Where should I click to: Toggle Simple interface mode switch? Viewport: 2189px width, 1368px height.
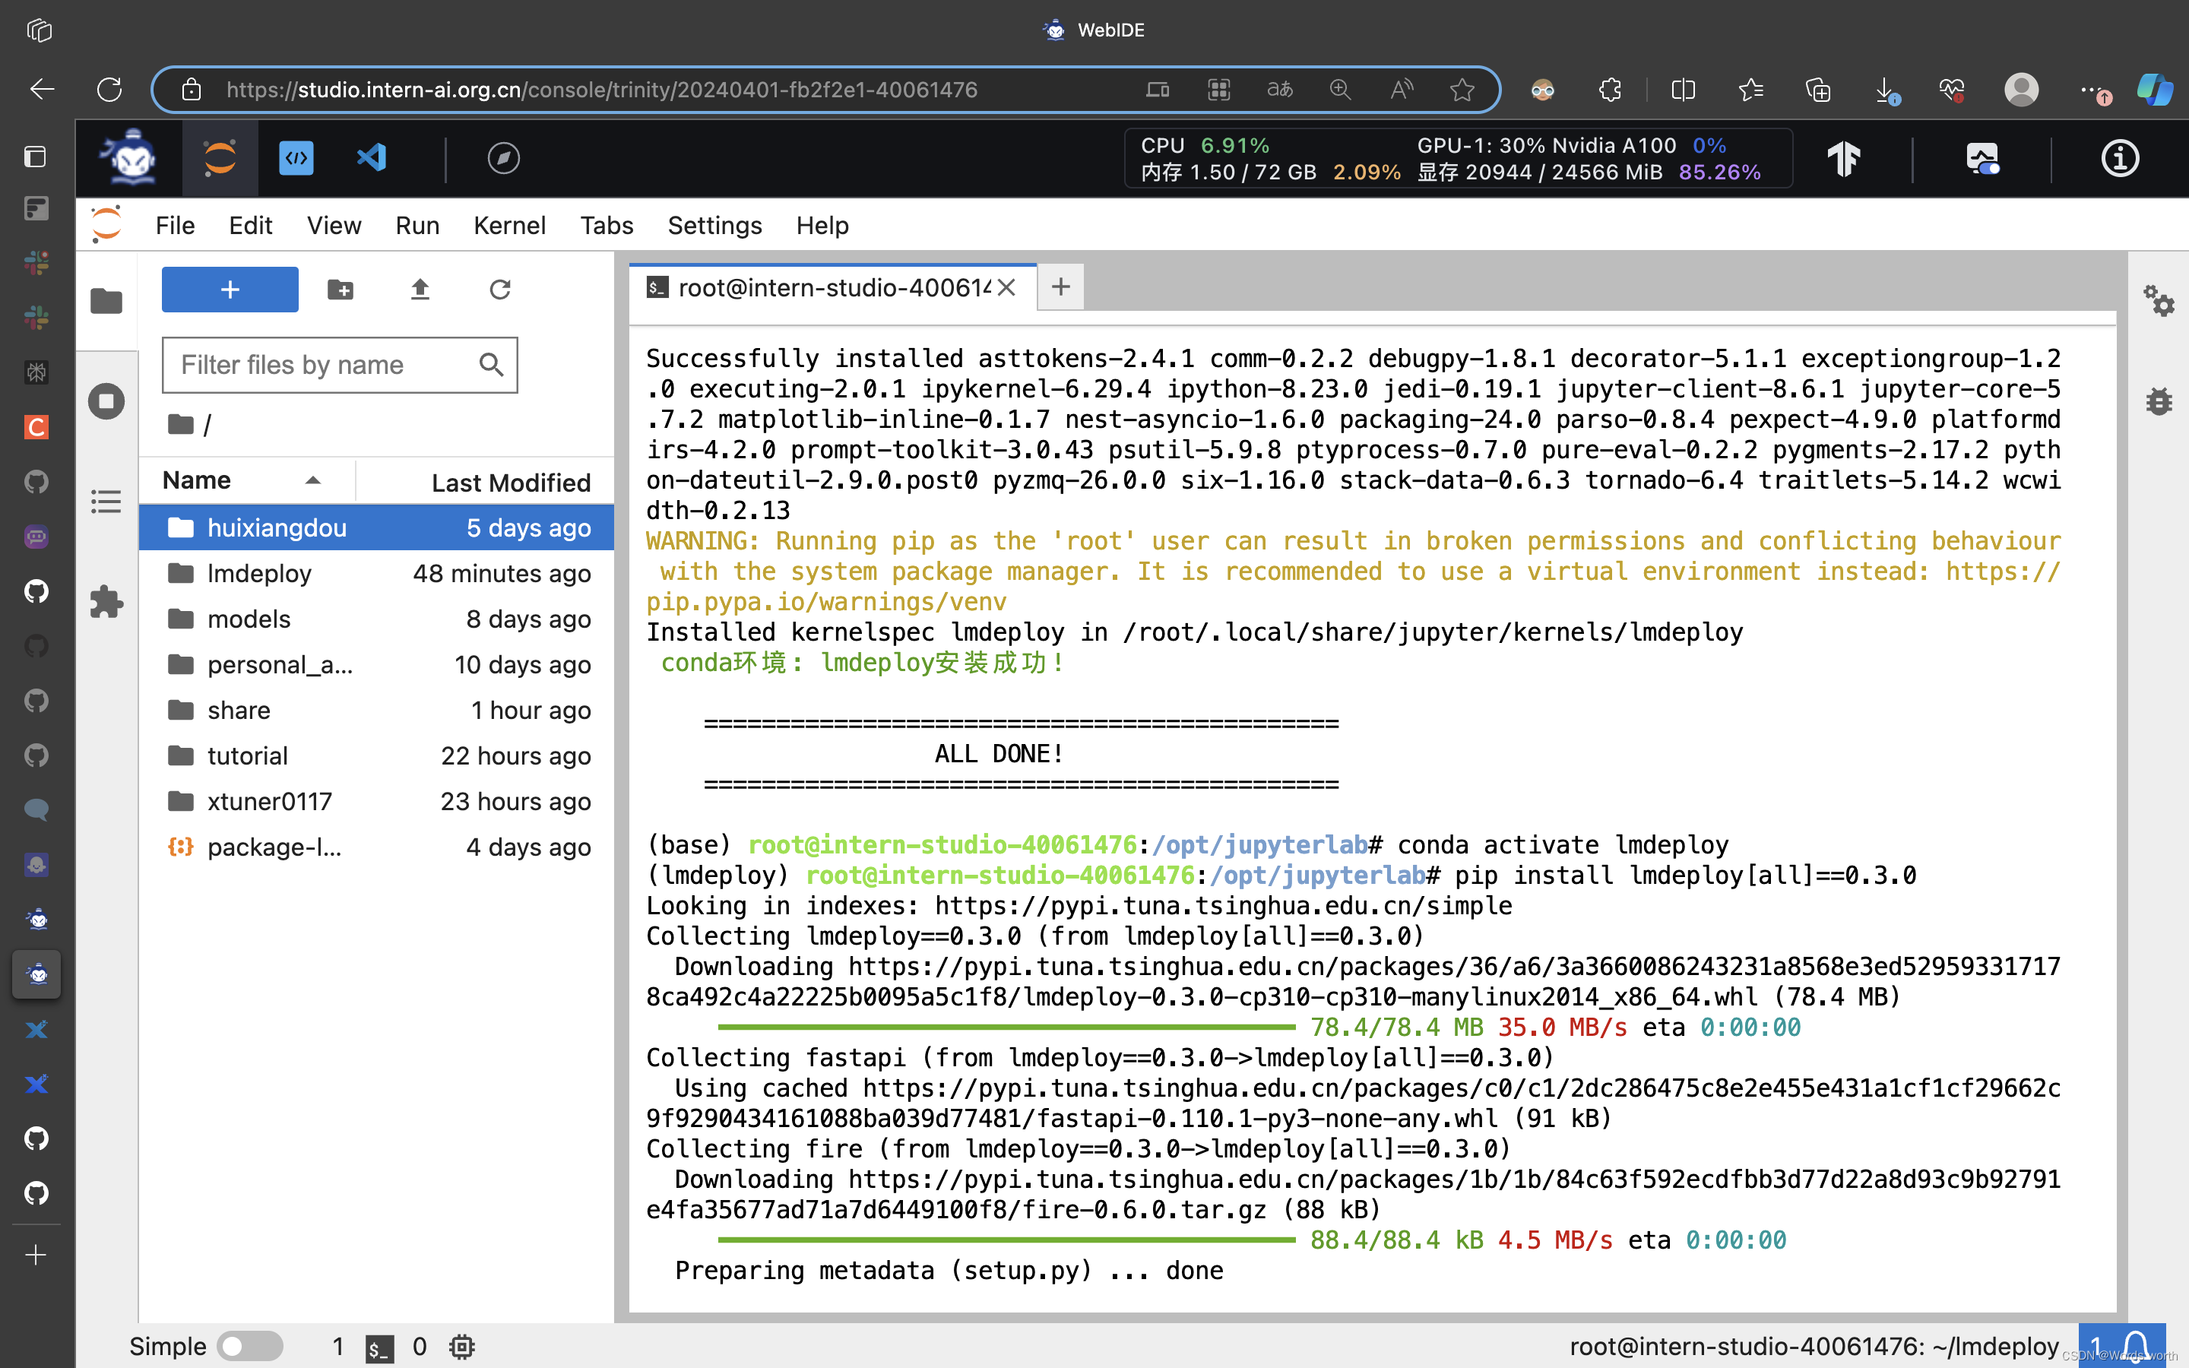click(x=249, y=1346)
